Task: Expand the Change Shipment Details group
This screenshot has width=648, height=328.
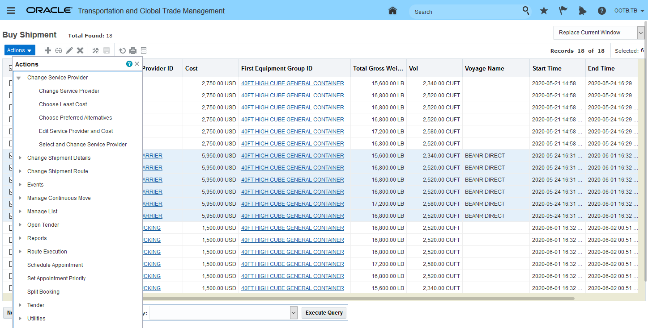Action: point(20,158)
